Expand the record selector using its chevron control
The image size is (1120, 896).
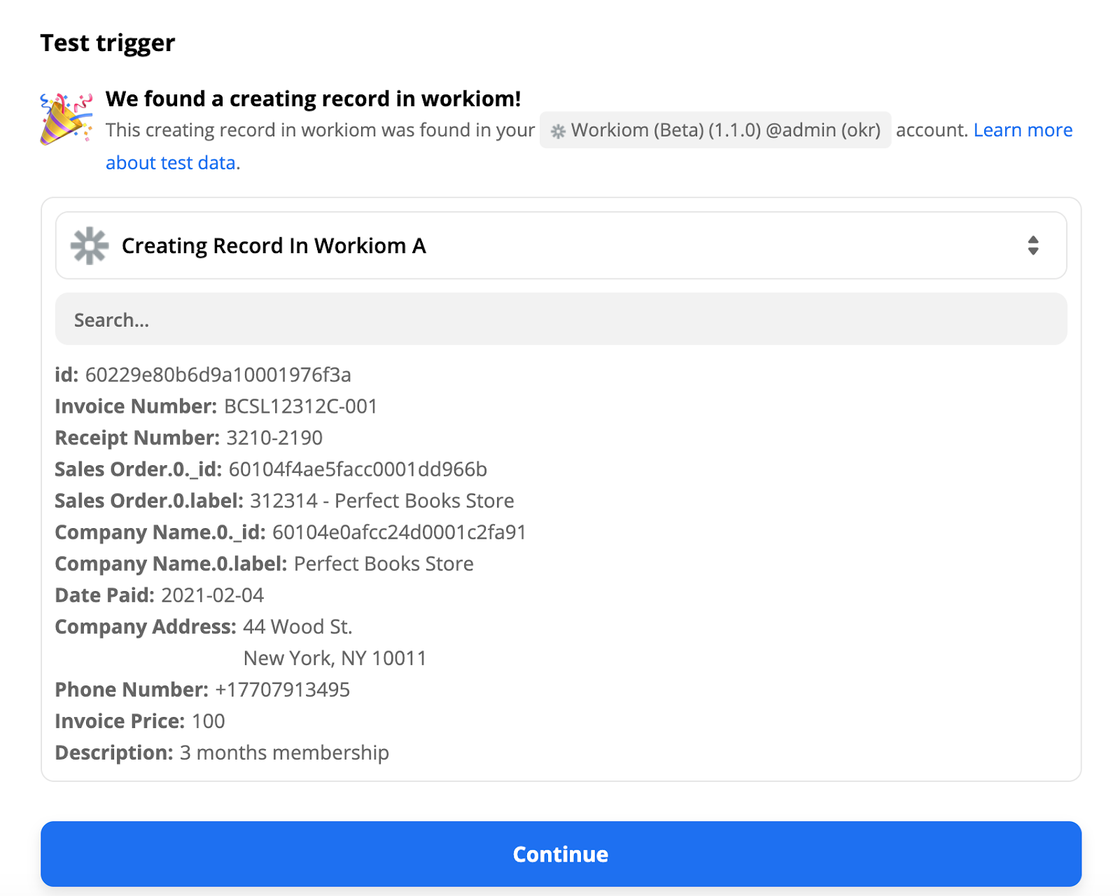1035,246
